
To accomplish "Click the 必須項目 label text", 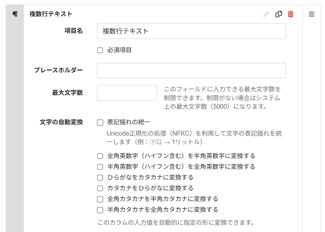I will 120,50.
